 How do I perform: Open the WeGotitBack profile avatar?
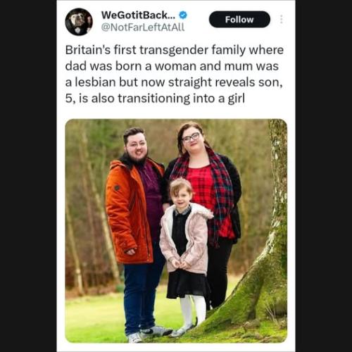pyautogui.click(x=79, y=22)
